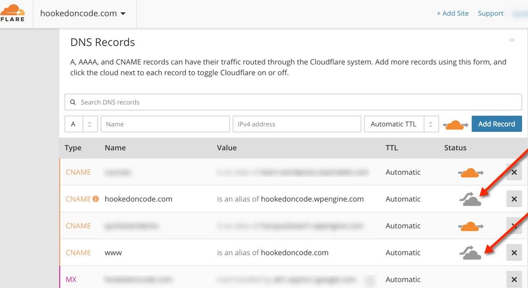Toggle the orange cloud in the add-record form
The image size is (528, 288).
click(455, 125)
